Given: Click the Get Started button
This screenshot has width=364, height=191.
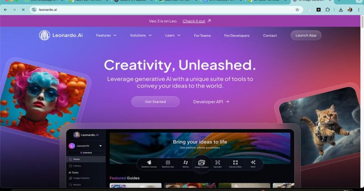Looking at the screenshot, I should point(155,102).
